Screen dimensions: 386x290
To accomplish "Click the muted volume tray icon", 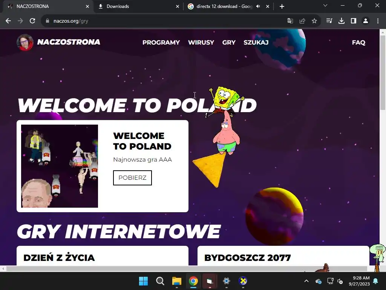I will pyautogui.click(x=340, y=281).
